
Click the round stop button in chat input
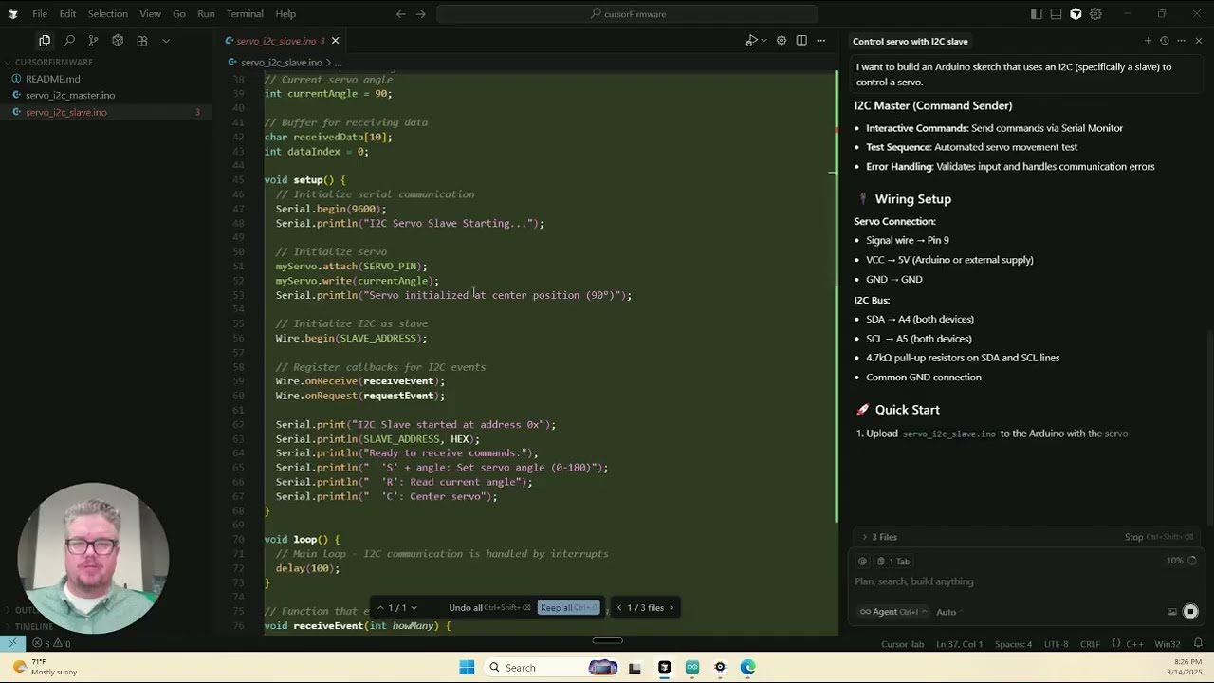(1190, 612)
